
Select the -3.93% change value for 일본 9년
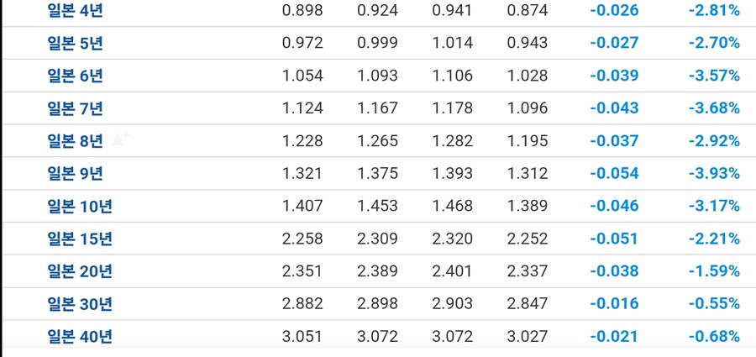[714, 173]
